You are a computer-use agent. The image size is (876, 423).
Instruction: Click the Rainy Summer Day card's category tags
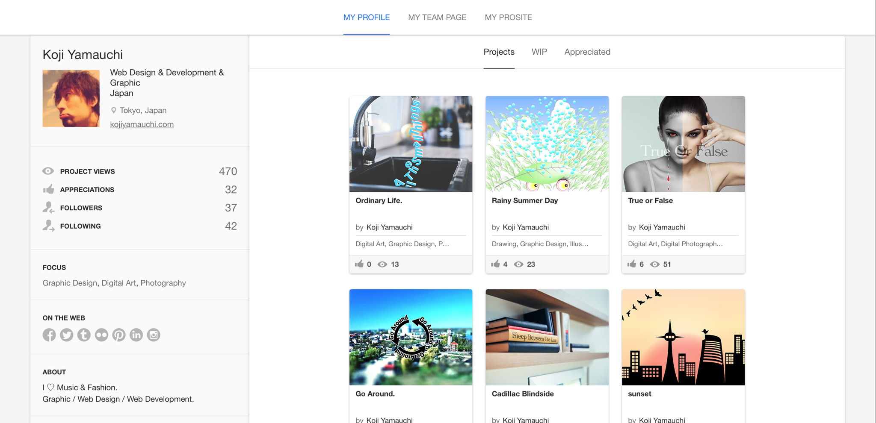540,244
